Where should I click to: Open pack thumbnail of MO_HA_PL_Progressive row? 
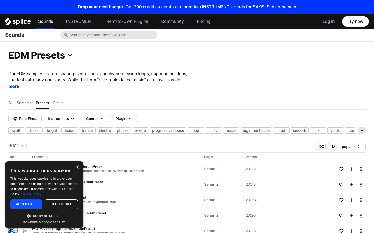[13, 230]
